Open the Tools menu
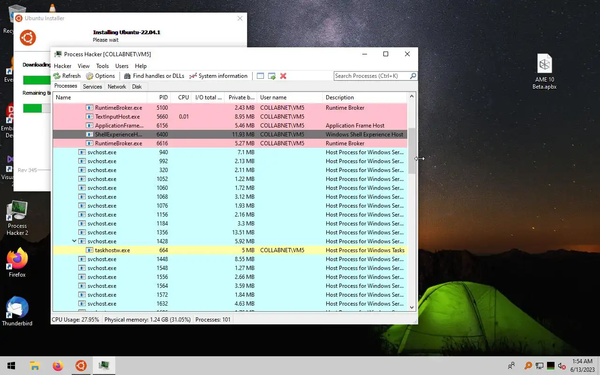The width and height of the screenshot is (600, 375). [x=102, y=66]
